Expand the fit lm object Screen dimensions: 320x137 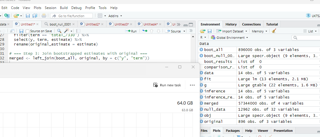(201, 79)
